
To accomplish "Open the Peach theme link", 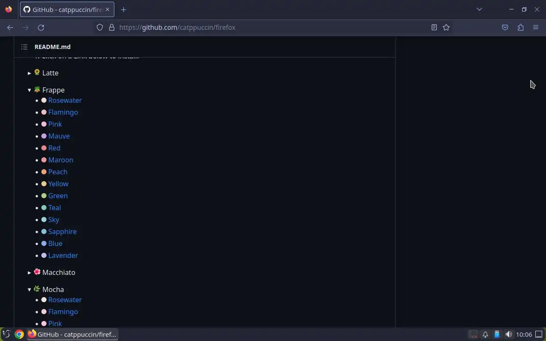I will [x=58, y=172].
